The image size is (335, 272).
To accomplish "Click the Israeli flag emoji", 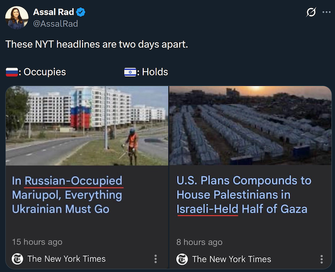I will coord(130,73).
